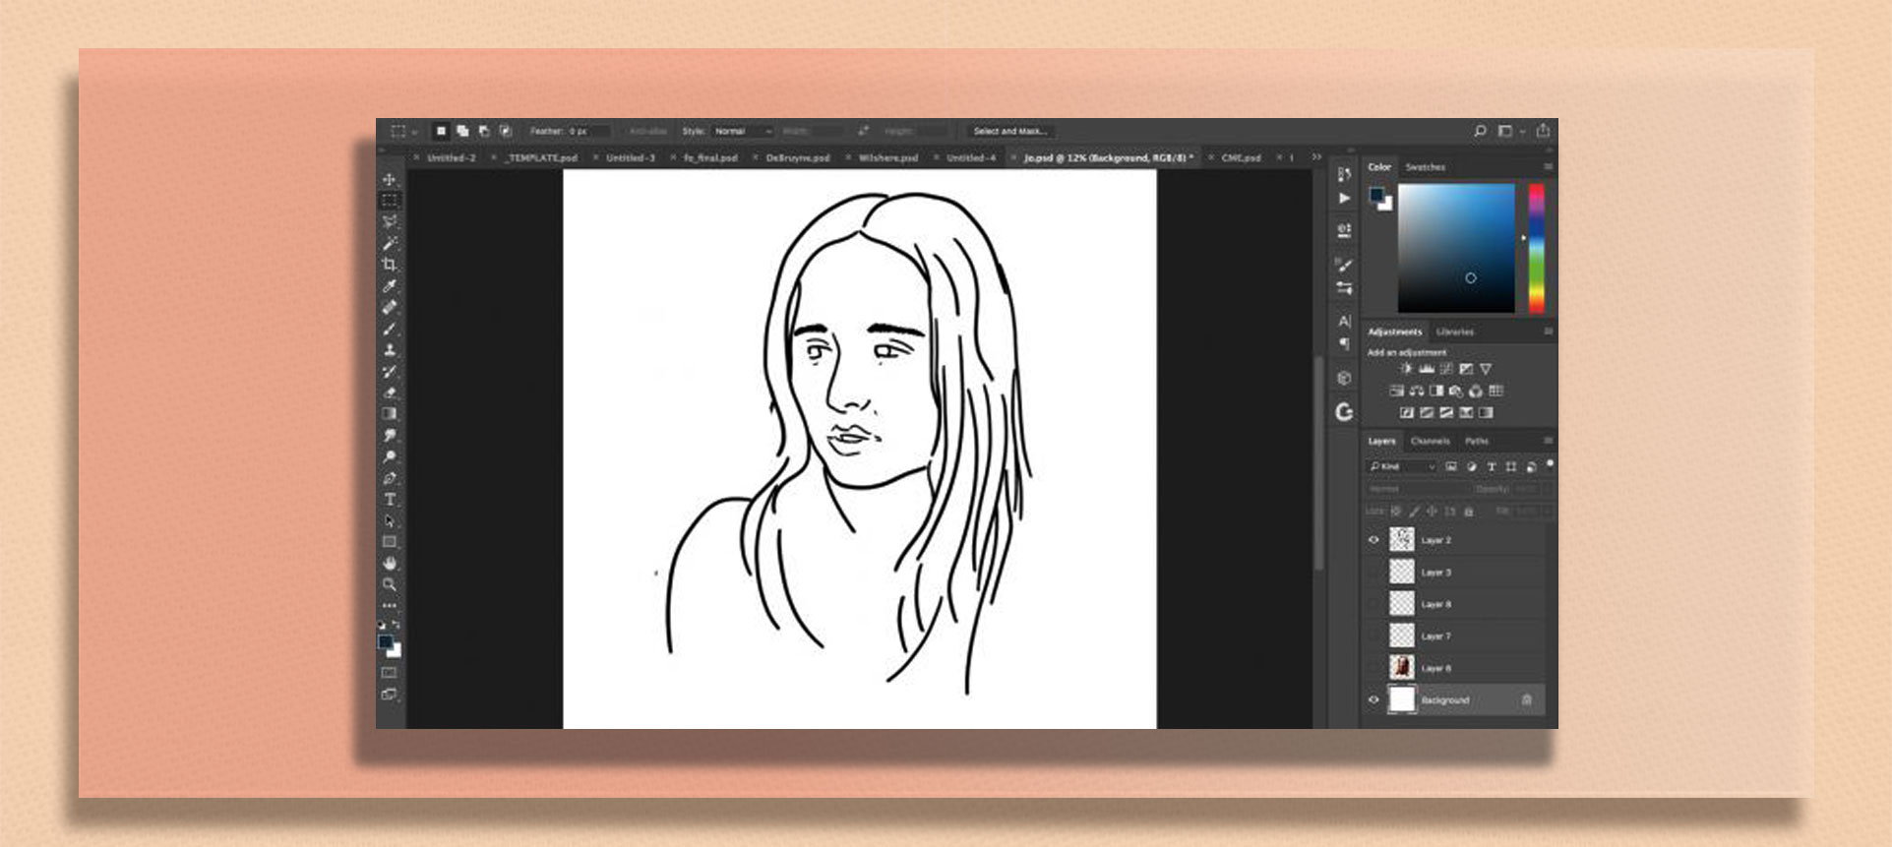1892x847 pixels.
Task: Add a Vibrance triangle adjustment
Action: tap(1486, 369)
